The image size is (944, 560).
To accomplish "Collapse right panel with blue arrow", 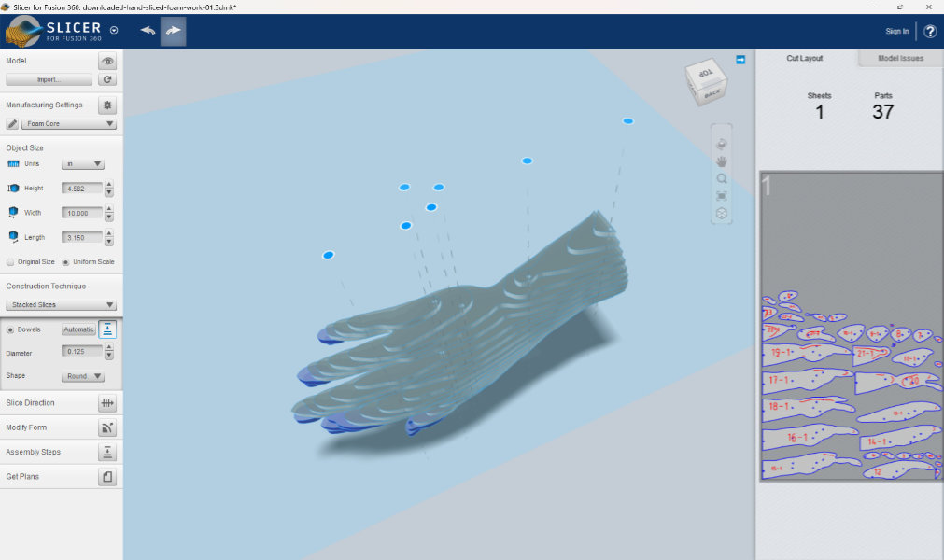I will pyautogui.click(x=740, y=60).
